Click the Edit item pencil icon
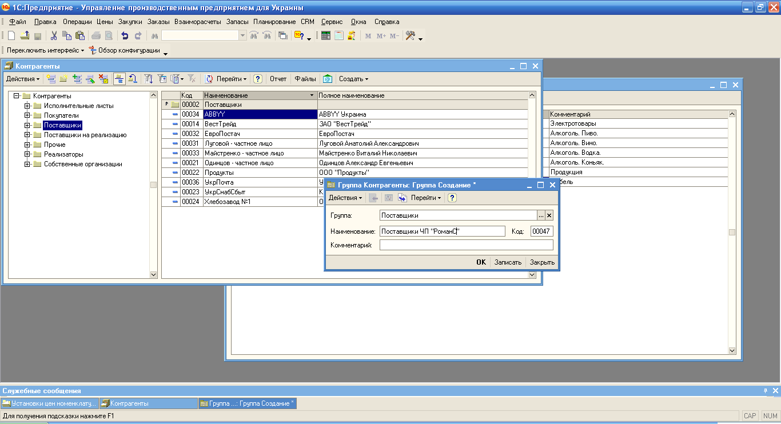 pos(90,79)
